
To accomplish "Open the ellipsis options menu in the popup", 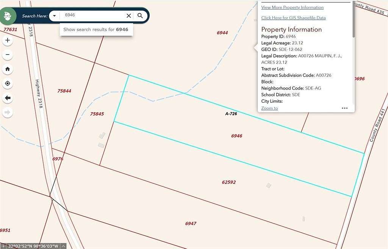I will [345, 108].
